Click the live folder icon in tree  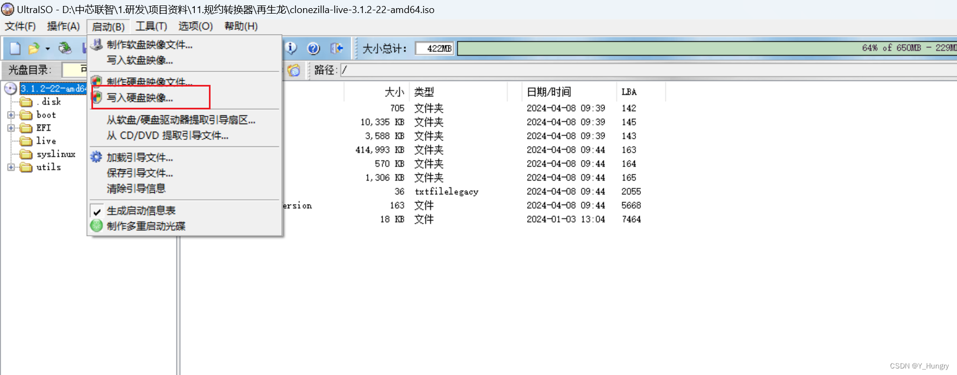[x=26, y=141]
